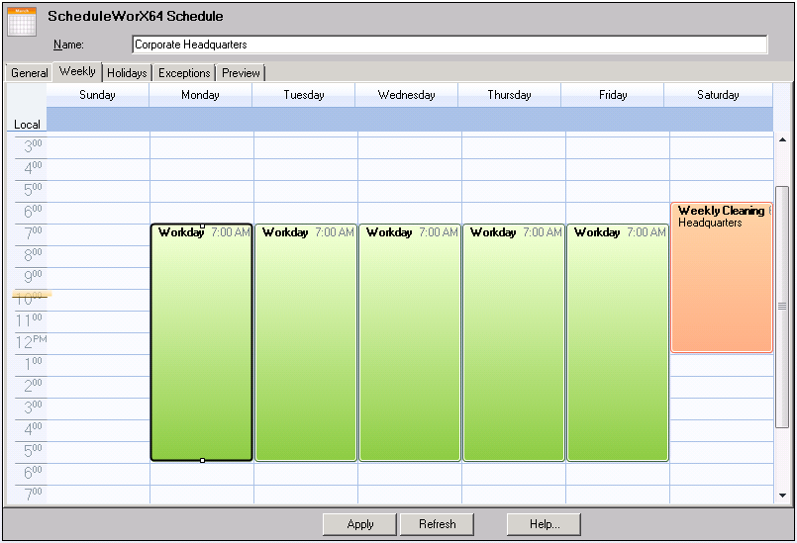Click the Weekly tab

77,72
